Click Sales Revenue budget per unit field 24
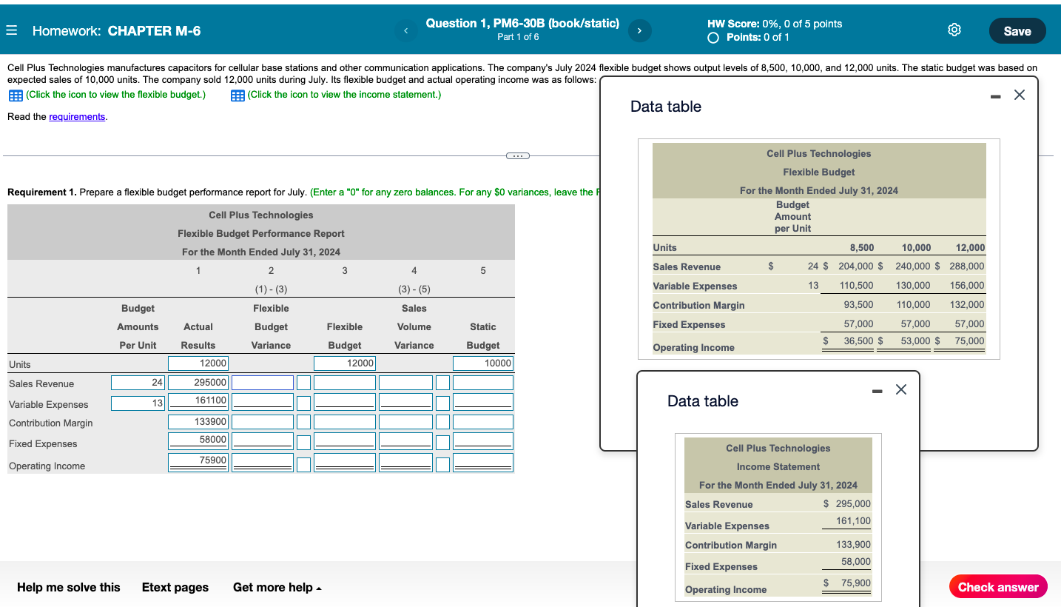The height and width of the screenshot is (607, 1061). 138,383
